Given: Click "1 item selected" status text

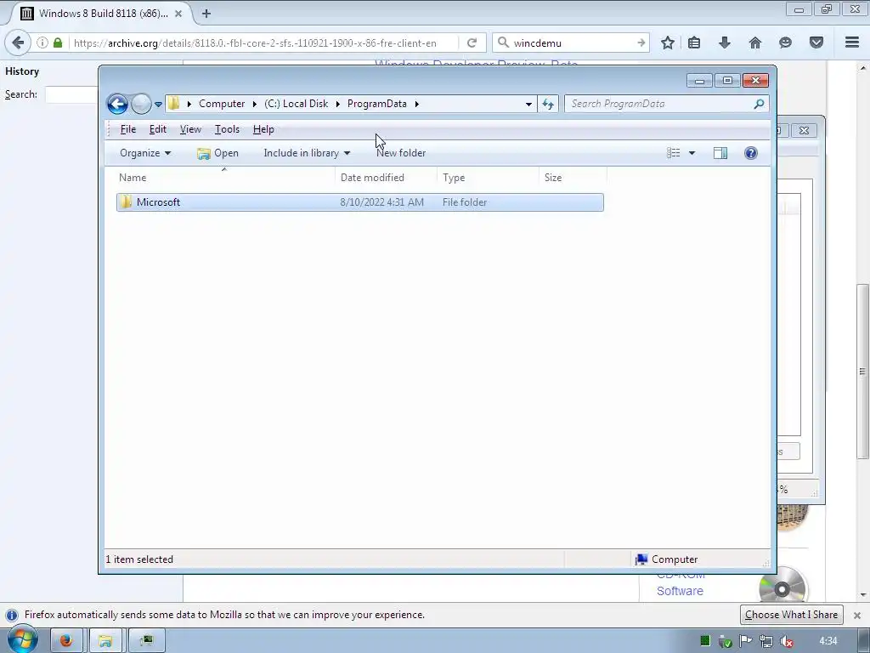Looking at the screenshot, I should (x=139, y=559).
